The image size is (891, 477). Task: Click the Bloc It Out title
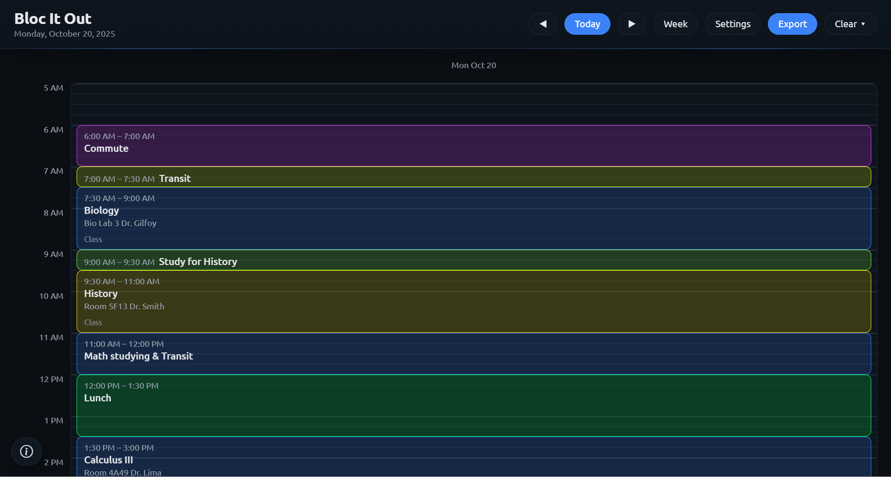click(53, 18)
